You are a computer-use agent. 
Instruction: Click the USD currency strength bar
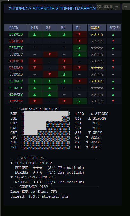pos(46,118)
